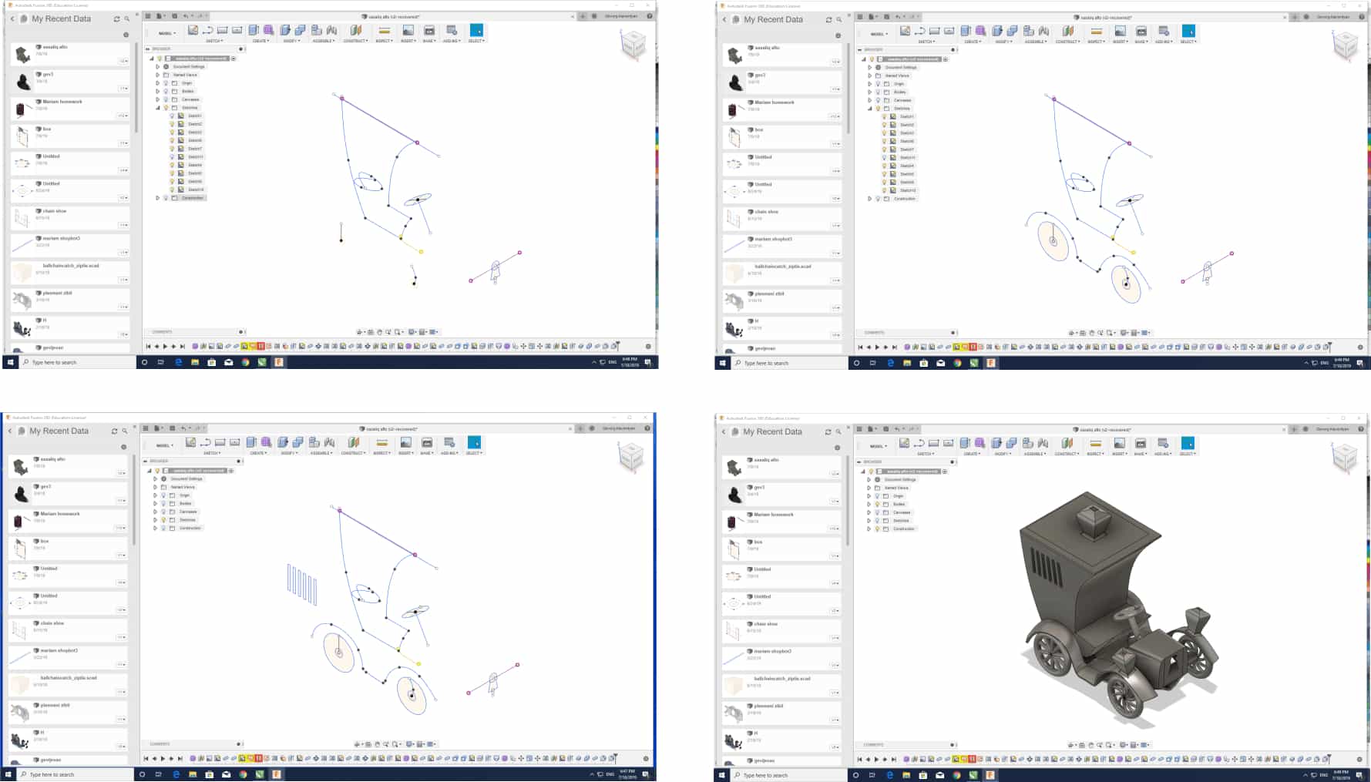Jump to timeline start in bottom-left window

tap(146, 758)
